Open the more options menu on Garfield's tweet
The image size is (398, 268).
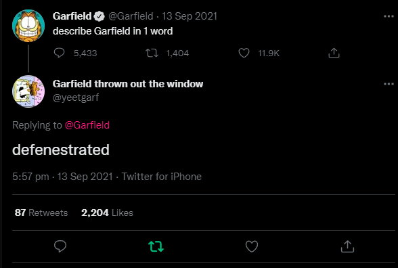pyautogui.click(x=389, y=16)
